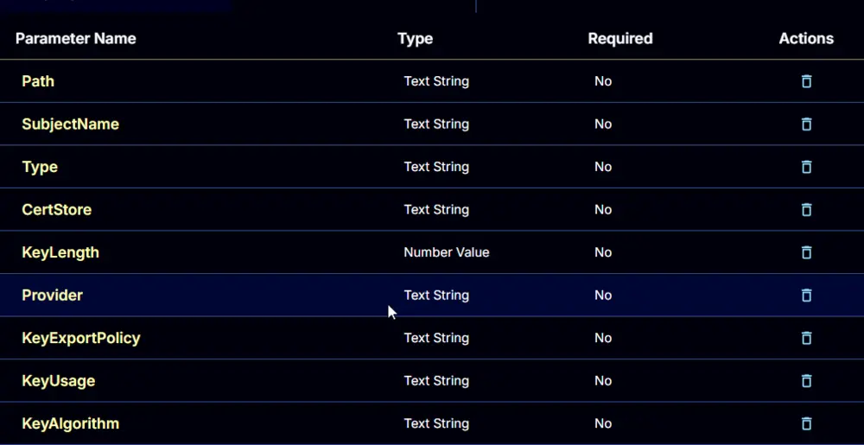Click the Required column header
864x445 pixels.
pyautogui.click(x=619, y=39)
